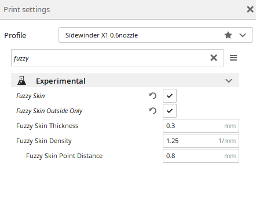Edit Fuzzy Skin Point Distance value 0.8
The image size is (256, 210).
201,156
